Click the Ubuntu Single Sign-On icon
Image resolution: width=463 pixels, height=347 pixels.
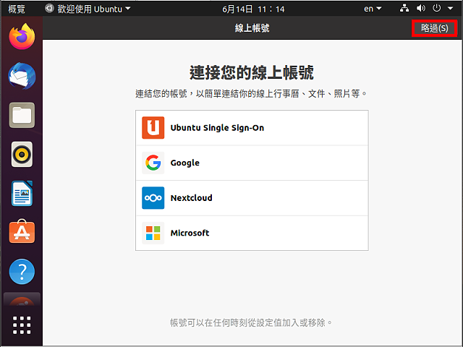[153, 128]
